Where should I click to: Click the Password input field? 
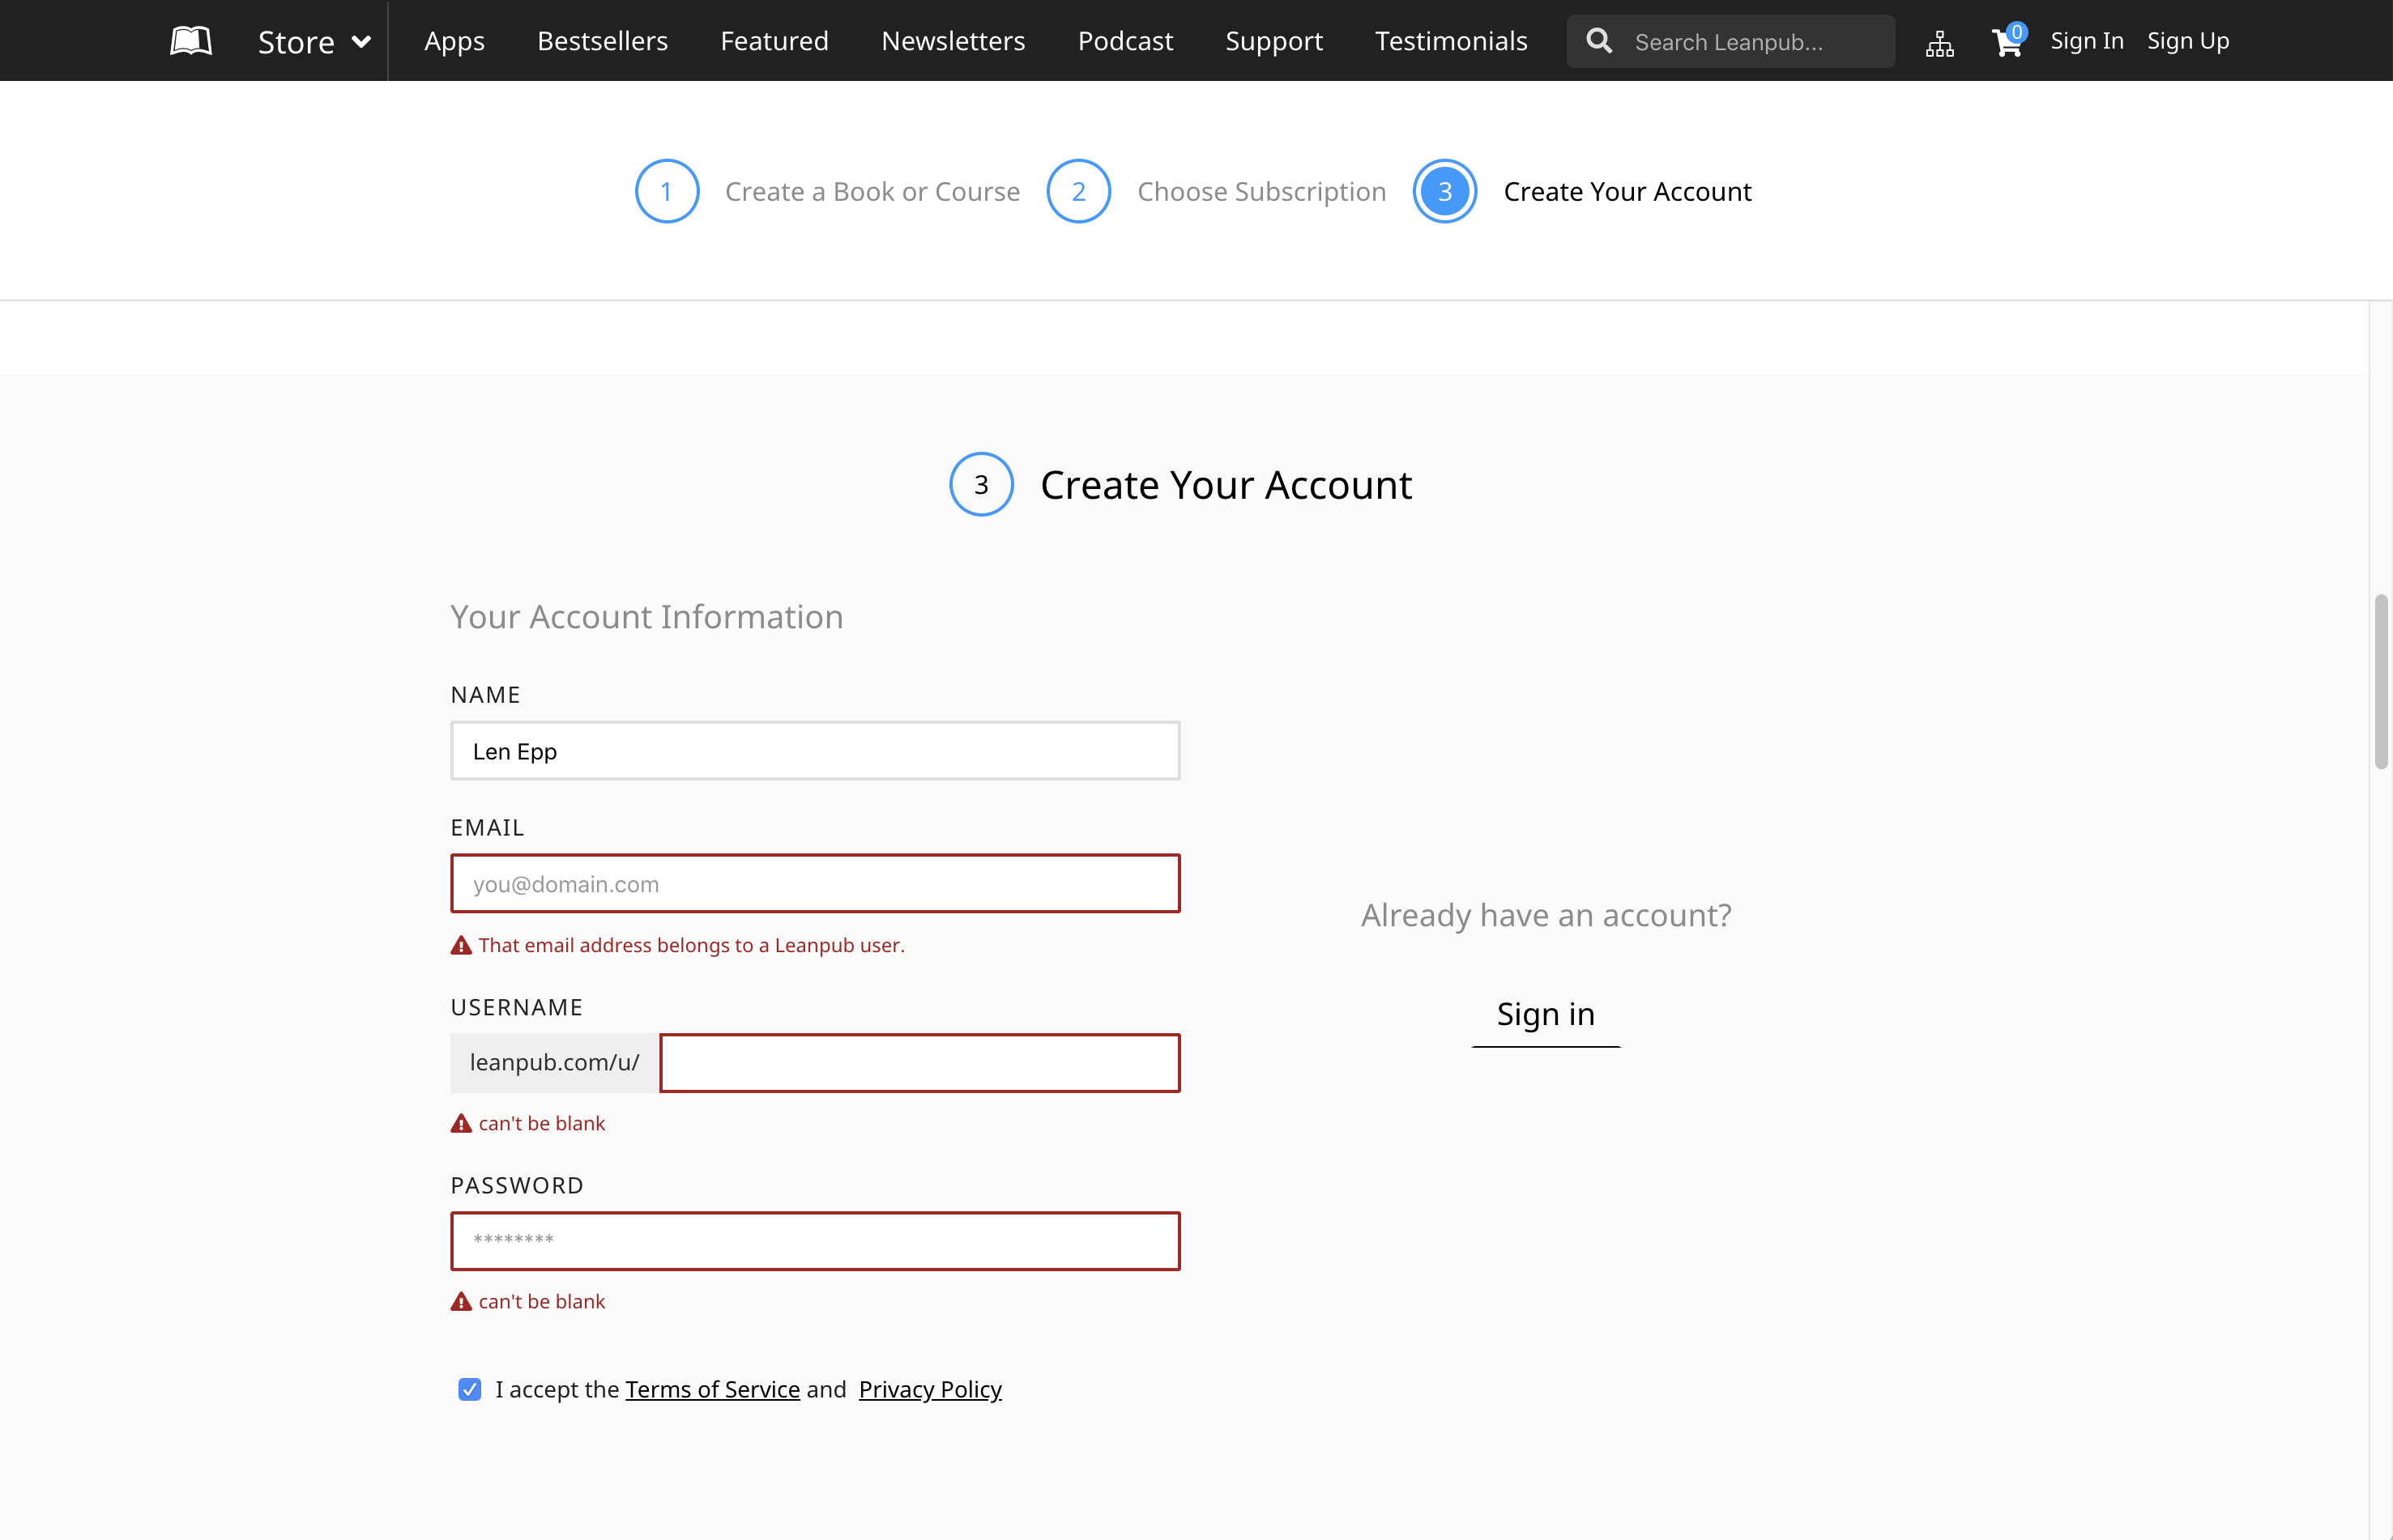815,1241
